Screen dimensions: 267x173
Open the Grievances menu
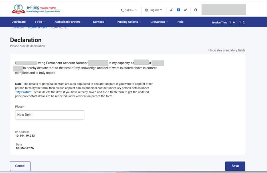tap(159, 22)
